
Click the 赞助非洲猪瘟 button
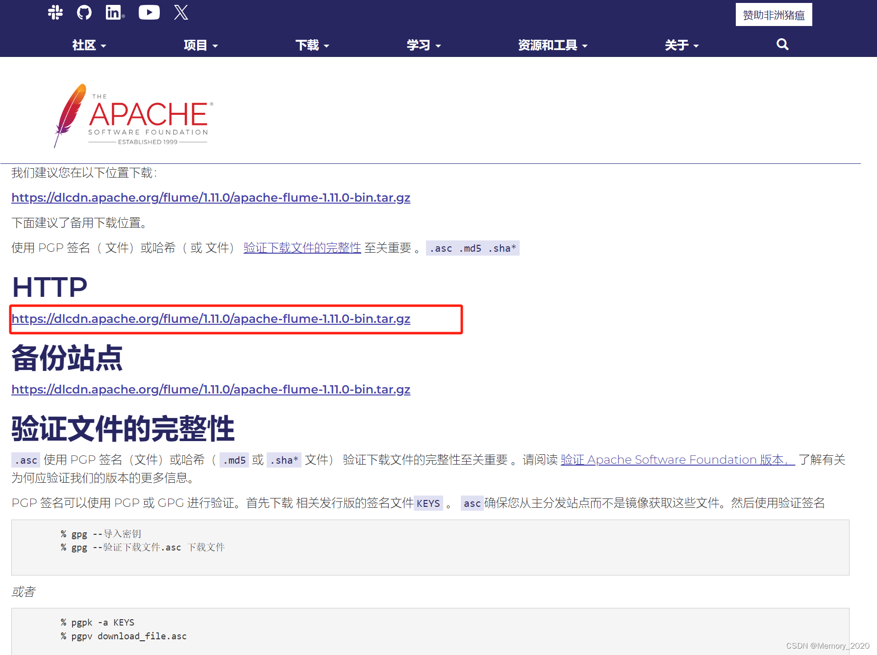click(x=774, y=15)
